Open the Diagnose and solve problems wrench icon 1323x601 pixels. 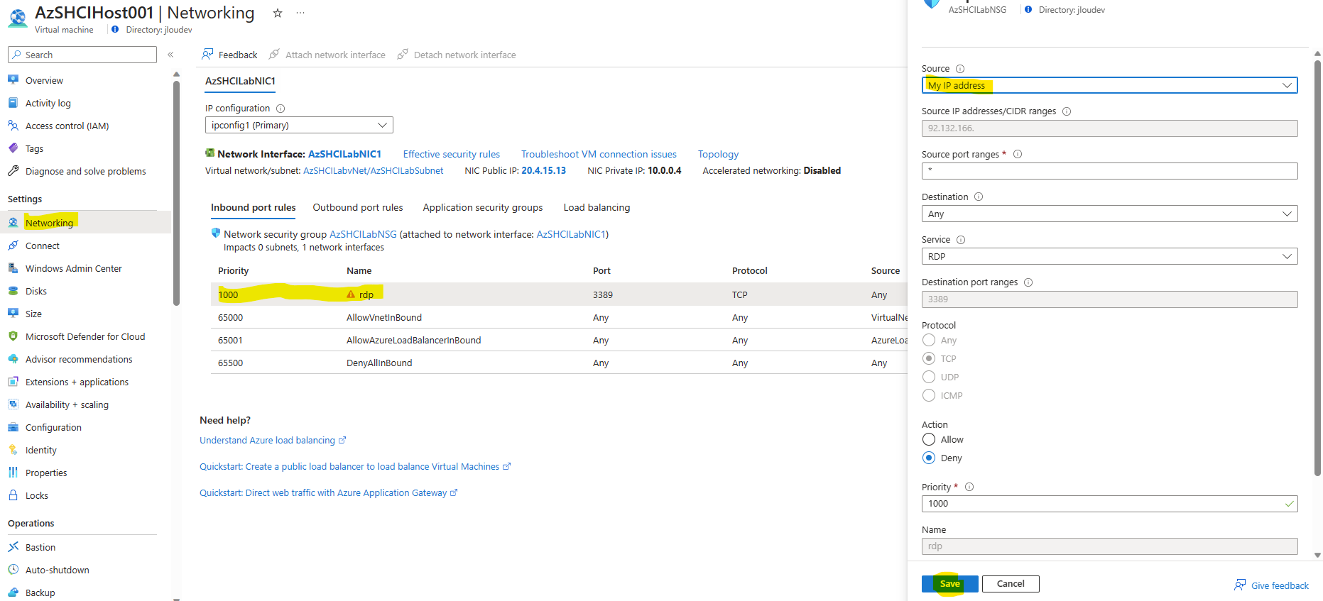coord(13,171)
